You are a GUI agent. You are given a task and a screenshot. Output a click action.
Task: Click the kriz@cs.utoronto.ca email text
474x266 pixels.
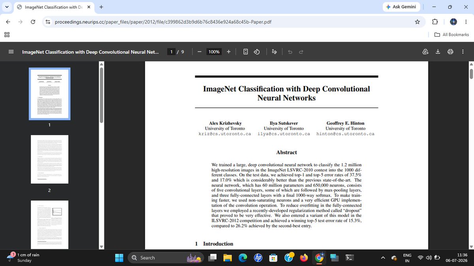click(x=224, y=134)
